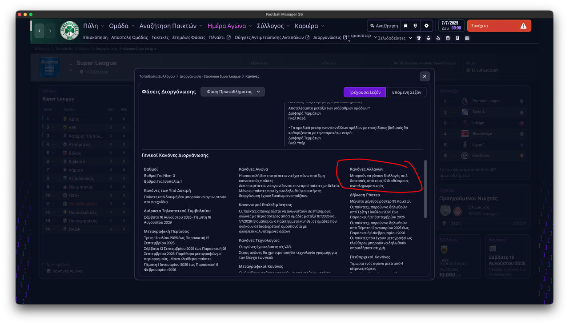Go back with the left arrow button
The width and height of the screenshot is (569, 325).
[x=40, y=31]
